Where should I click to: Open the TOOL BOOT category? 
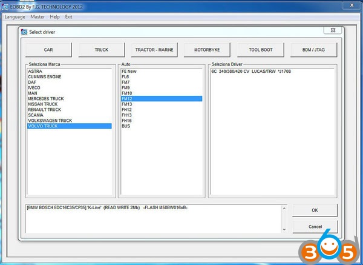tap(261, 50)
